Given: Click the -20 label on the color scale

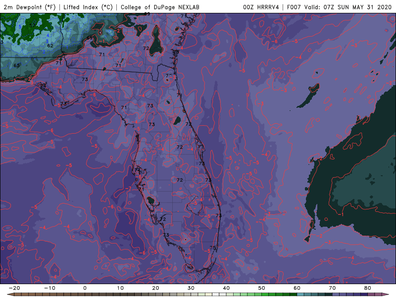Looking at the screenshot, I should pyautogui.click(x=14, y=288).
